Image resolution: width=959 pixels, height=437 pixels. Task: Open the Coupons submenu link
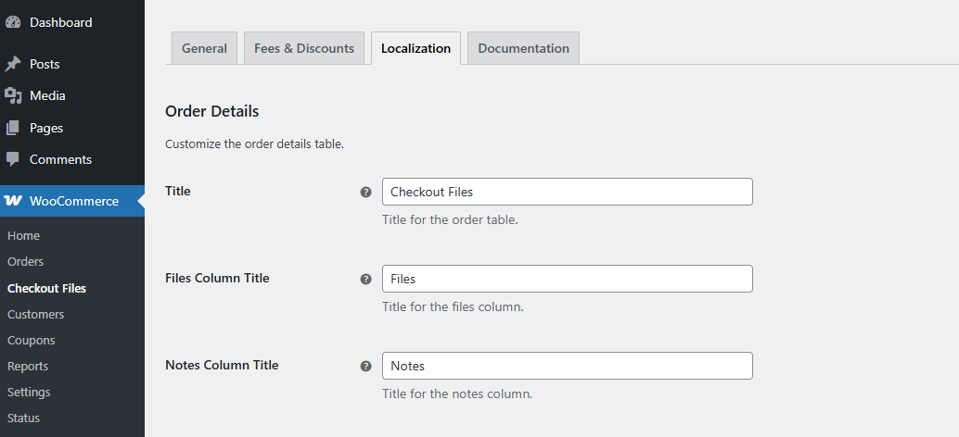click(x=32, y=340)
